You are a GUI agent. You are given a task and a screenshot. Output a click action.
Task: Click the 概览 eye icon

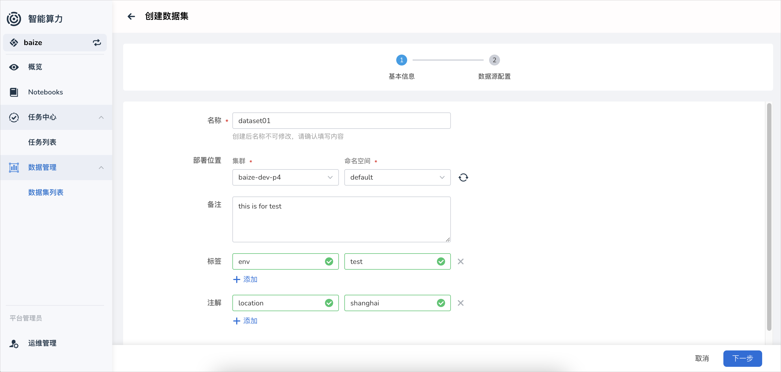click(x=14, y=67)
